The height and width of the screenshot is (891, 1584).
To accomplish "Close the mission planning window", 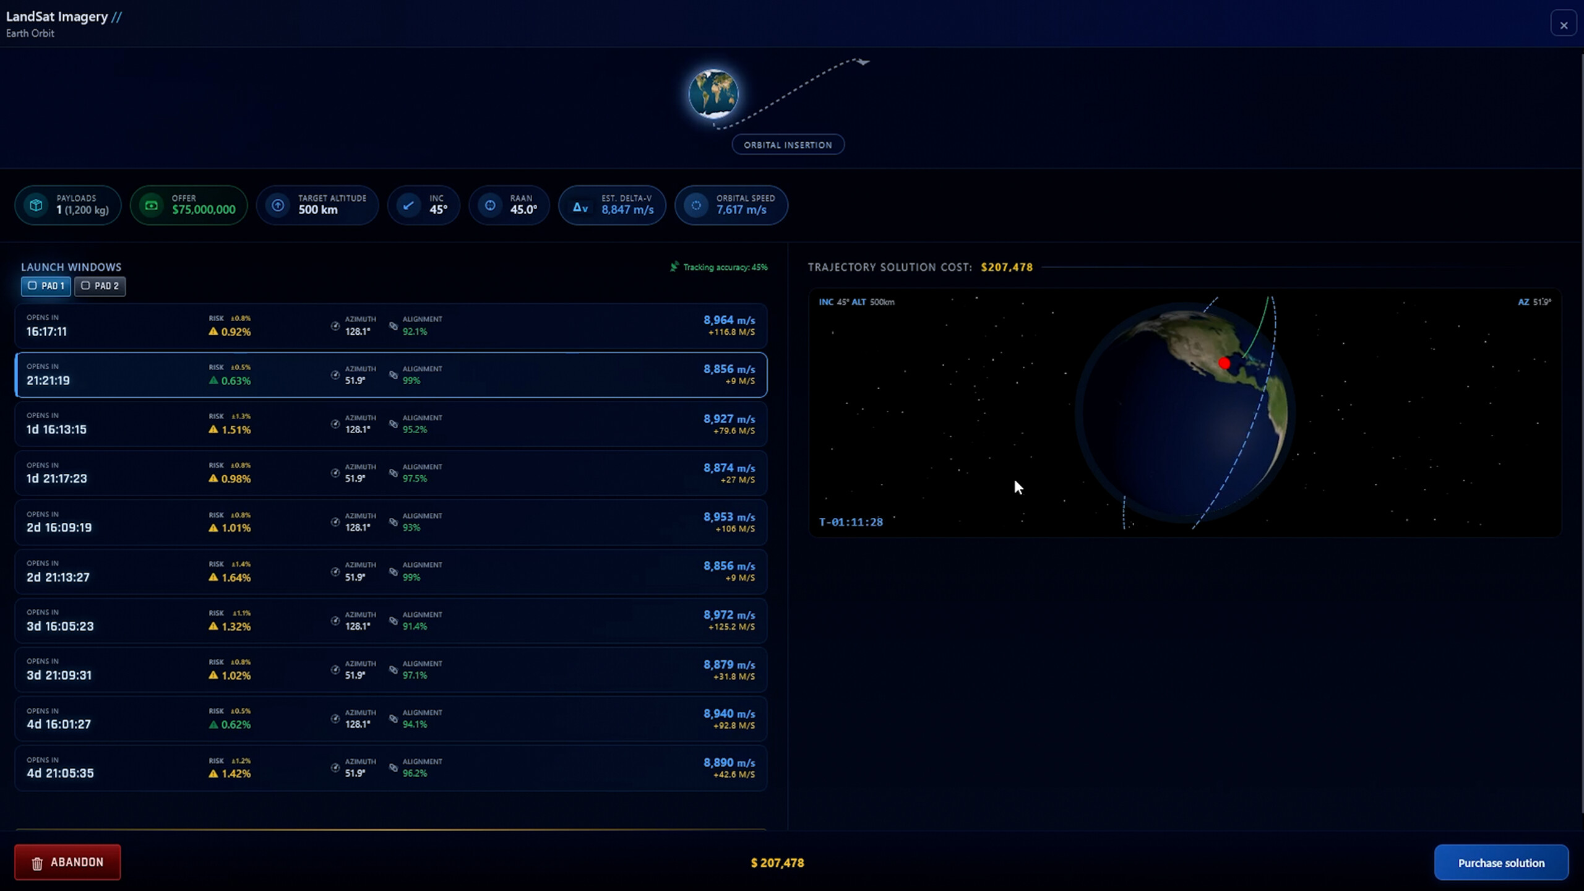I will point(1564,25).
